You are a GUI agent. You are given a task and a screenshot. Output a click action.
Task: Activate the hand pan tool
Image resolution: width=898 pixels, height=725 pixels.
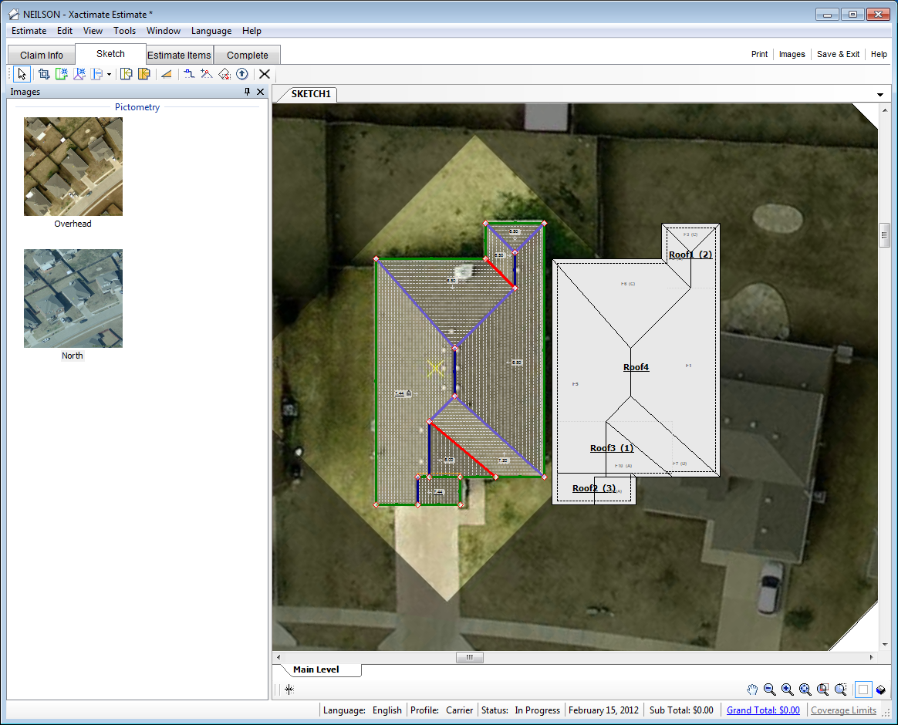click(x=752, y=690)
